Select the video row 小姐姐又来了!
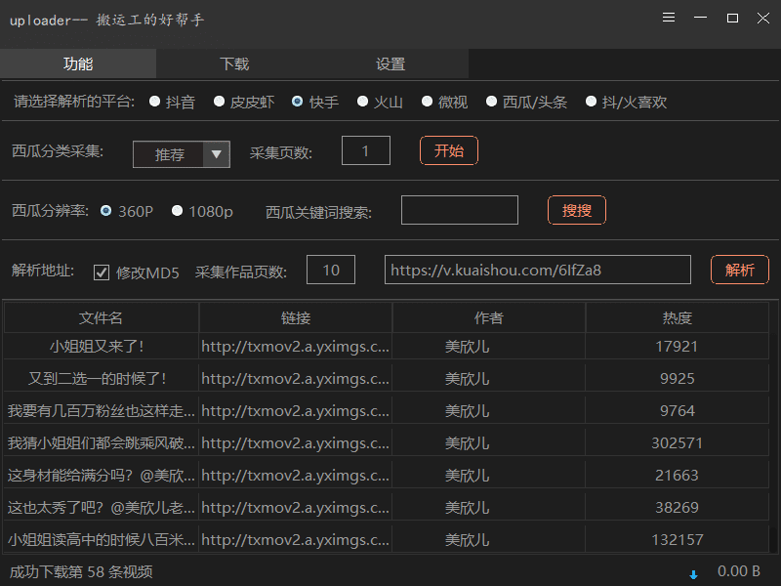The image size is (781, 586). pyautogui.click(x=100, y=345)
